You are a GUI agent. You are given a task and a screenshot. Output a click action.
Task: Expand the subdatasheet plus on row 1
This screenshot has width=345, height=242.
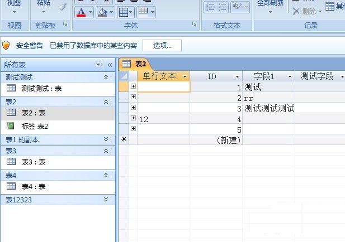(133, 86)
